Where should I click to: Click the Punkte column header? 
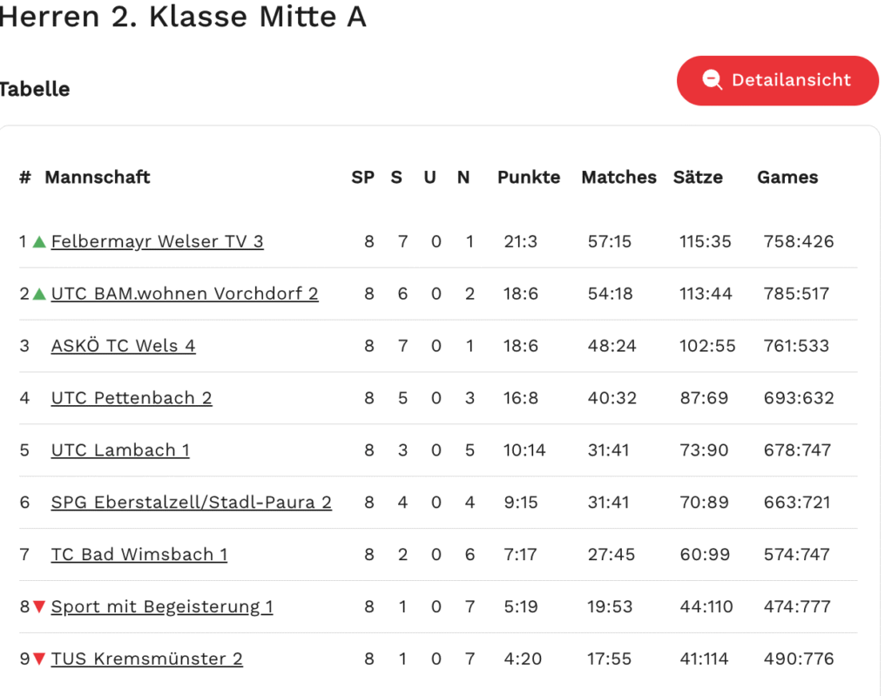(529, 177)
